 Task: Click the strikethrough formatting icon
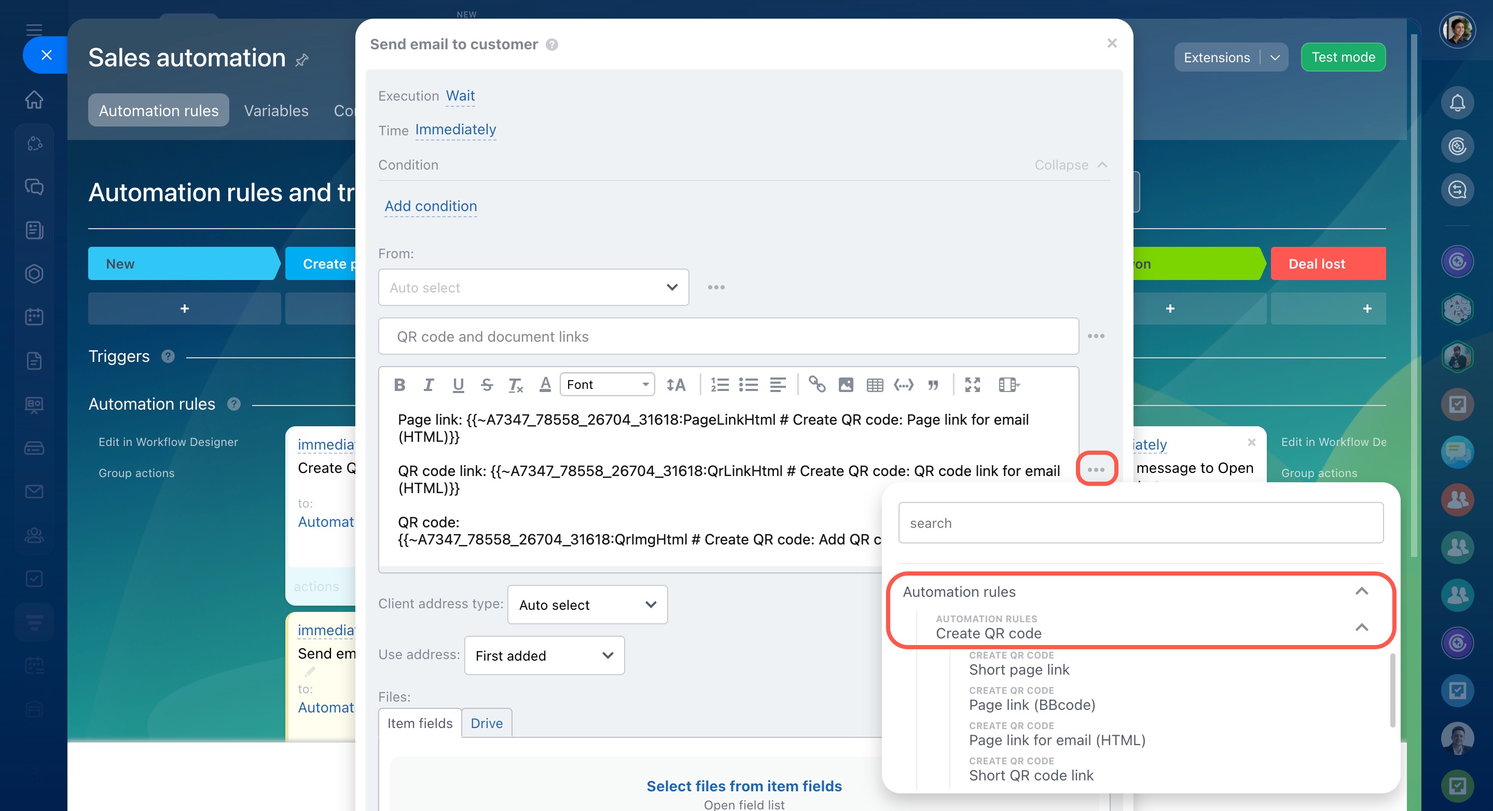pyautogui.click(x=487, y=385)
